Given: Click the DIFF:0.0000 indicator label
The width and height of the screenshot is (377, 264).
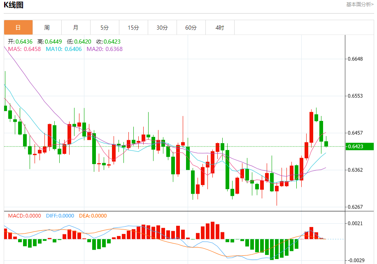Looking at the screenshot, I should point(60,216).
